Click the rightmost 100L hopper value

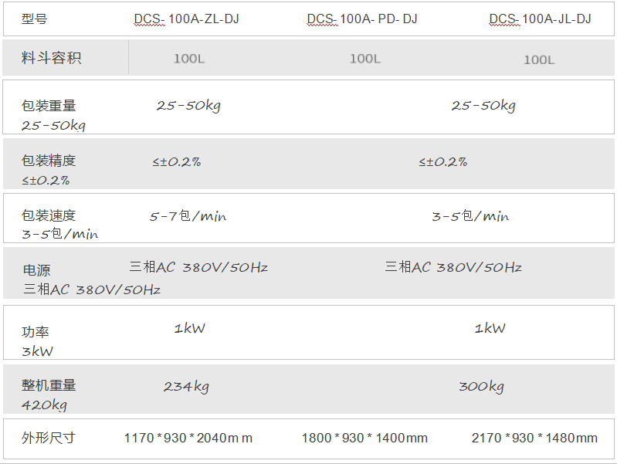pos(539,60)
